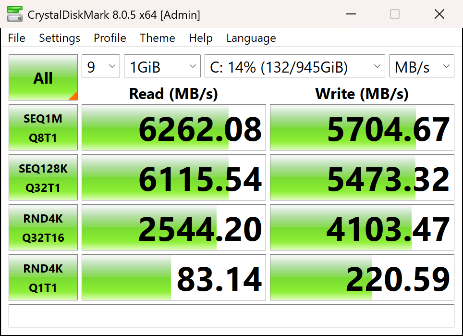Click the SEQ128K write result 5473.32

(362, 177)
